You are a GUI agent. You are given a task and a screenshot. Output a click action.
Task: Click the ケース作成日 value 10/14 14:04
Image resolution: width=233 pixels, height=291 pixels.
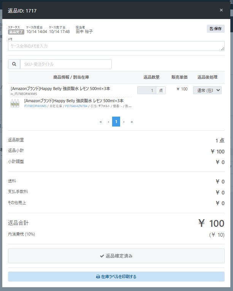click(x=36, y=32)
